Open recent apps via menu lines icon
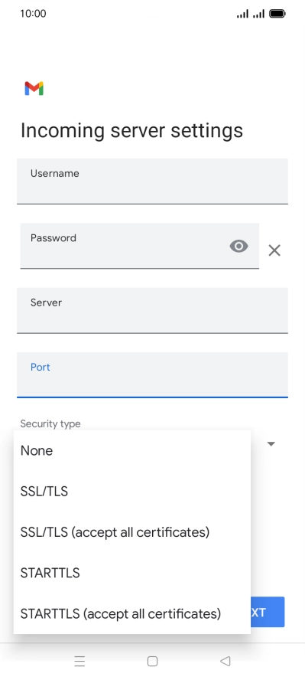 click(79, 661)
